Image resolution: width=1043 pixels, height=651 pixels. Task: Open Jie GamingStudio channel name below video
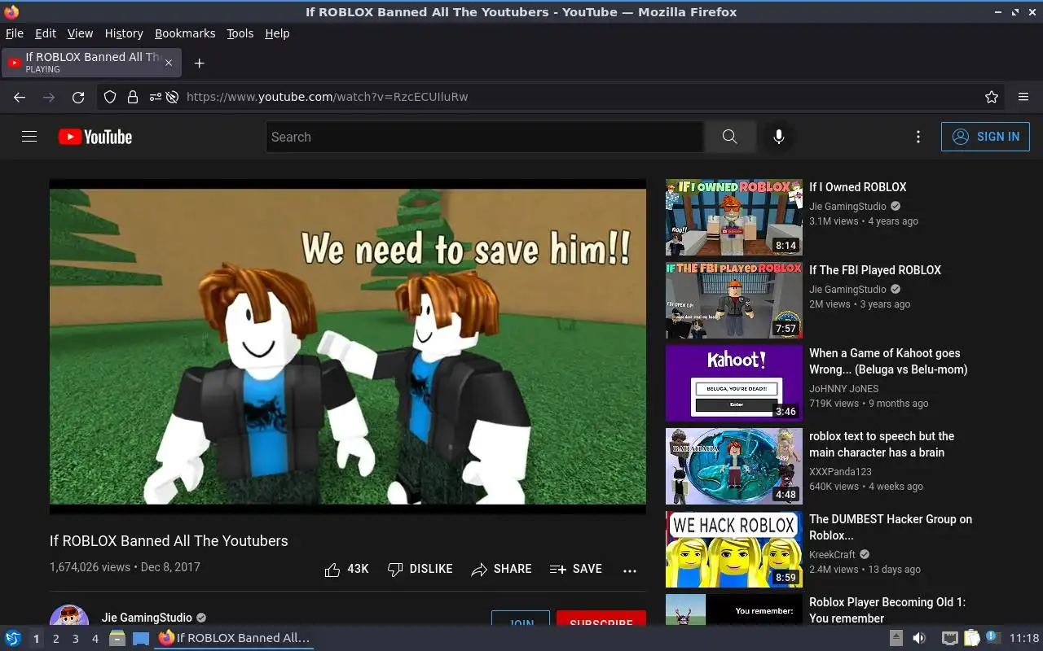click(x=147, y=618)
